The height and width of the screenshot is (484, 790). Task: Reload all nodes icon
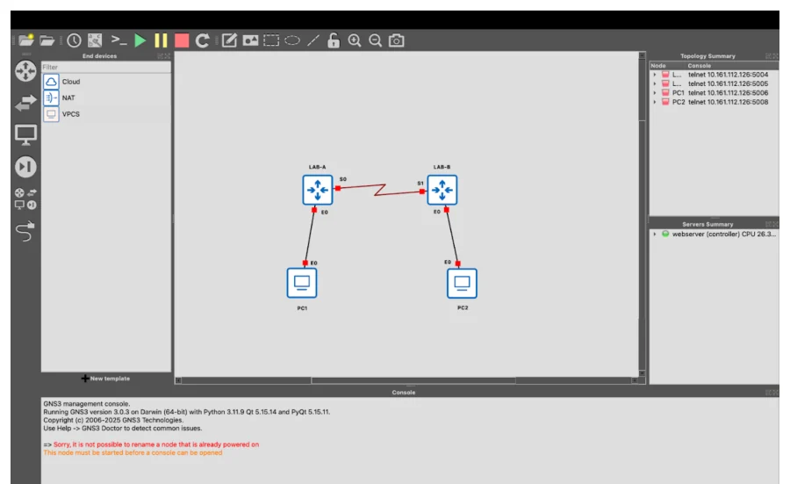pyautogui.click(x=203, y=40)
